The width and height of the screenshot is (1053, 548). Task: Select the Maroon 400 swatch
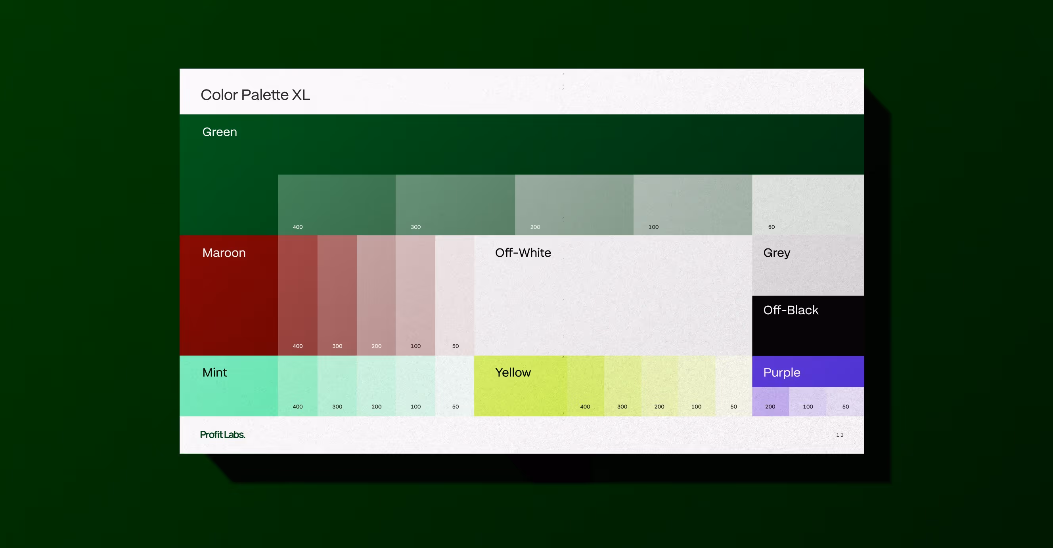(x=298, y=295)
